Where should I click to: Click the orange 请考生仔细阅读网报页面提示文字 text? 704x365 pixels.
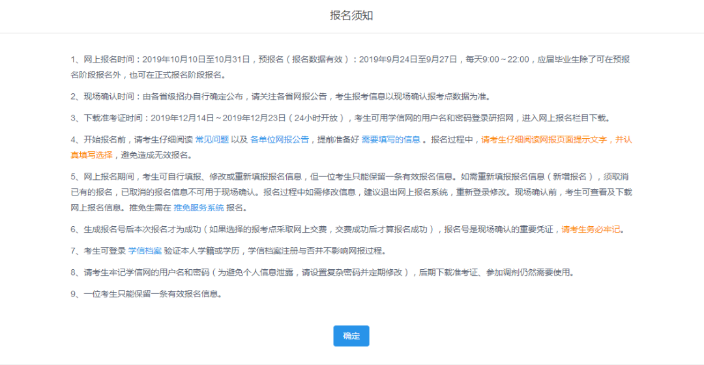pyautogui.click(x=544, y=139)
